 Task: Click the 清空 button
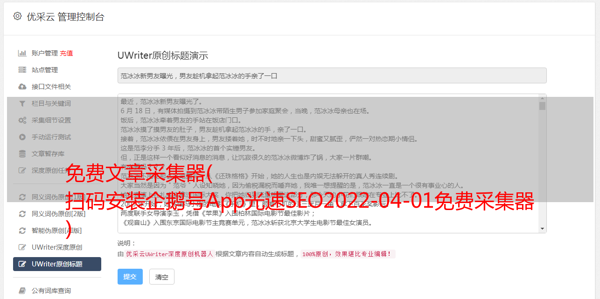coord(161,277)
